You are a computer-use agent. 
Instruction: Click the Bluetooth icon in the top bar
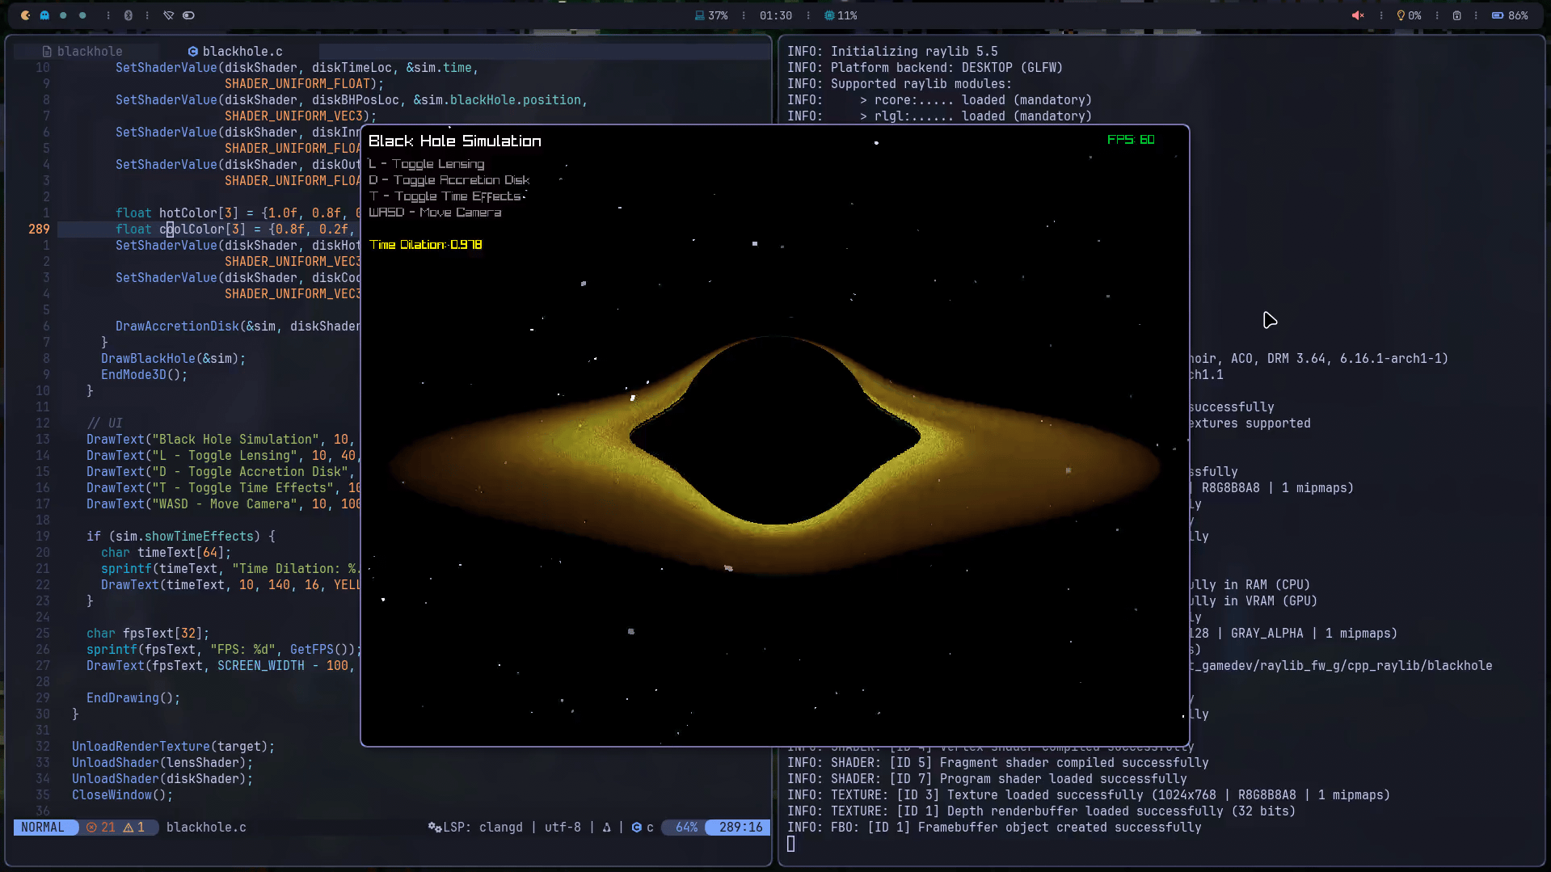(128, 15)
